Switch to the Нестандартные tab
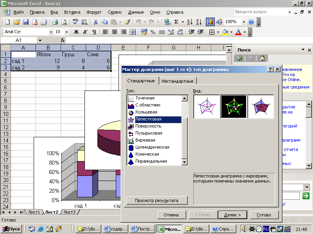313x234 pixels. [x=178, y=81]
